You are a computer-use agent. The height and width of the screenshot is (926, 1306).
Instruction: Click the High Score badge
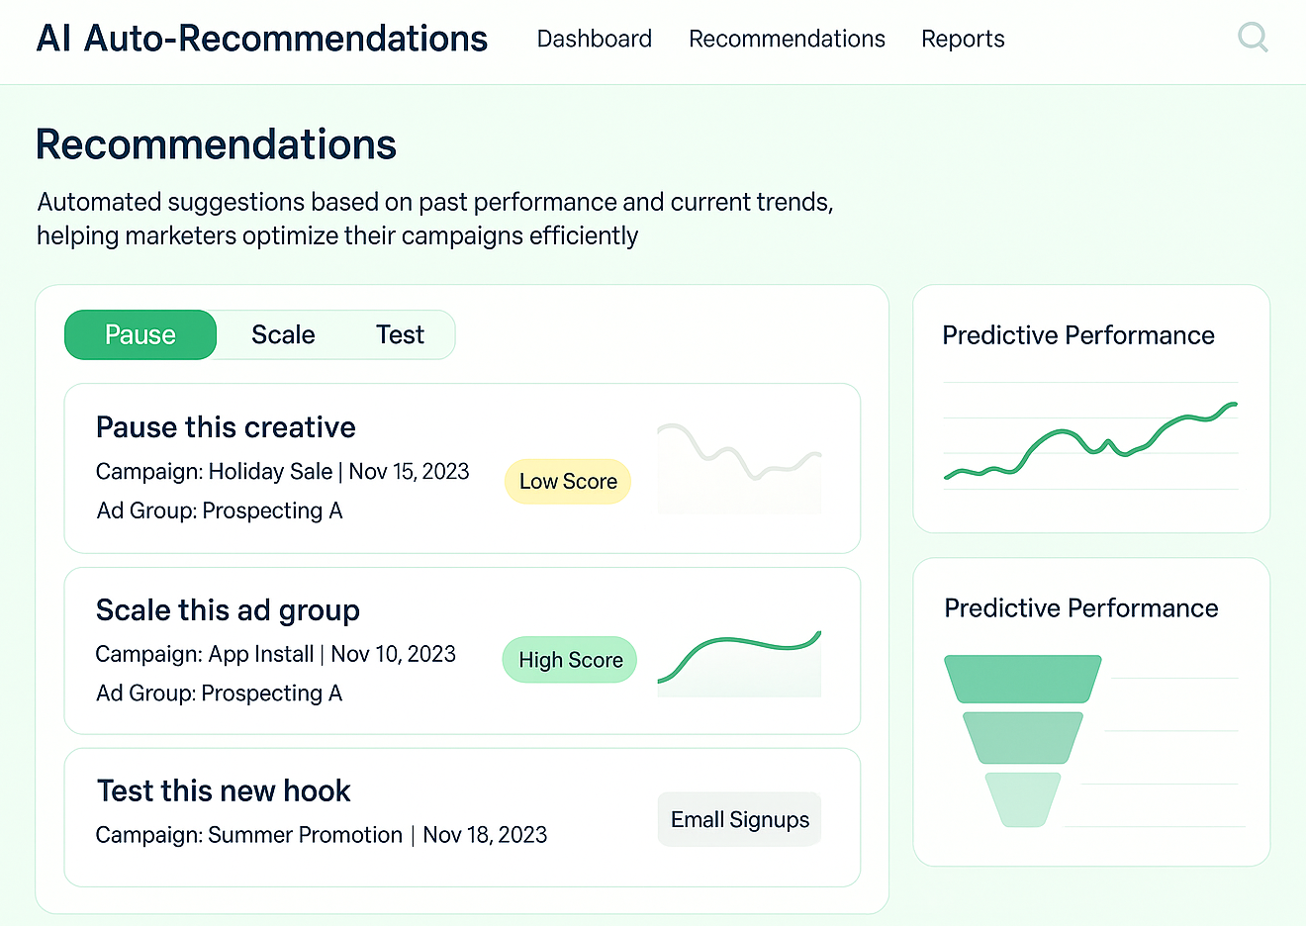(x=569, y=659)
